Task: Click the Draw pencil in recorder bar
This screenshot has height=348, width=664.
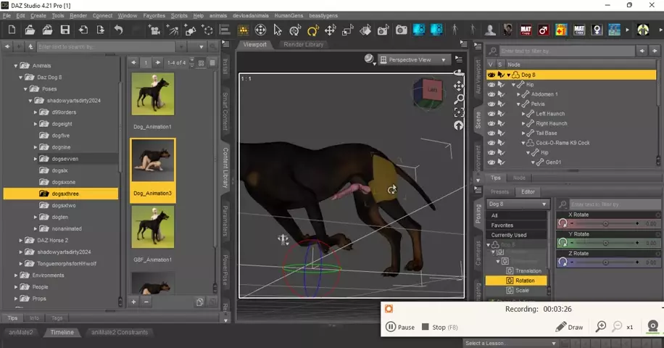Action: click(x=570, y=327)
